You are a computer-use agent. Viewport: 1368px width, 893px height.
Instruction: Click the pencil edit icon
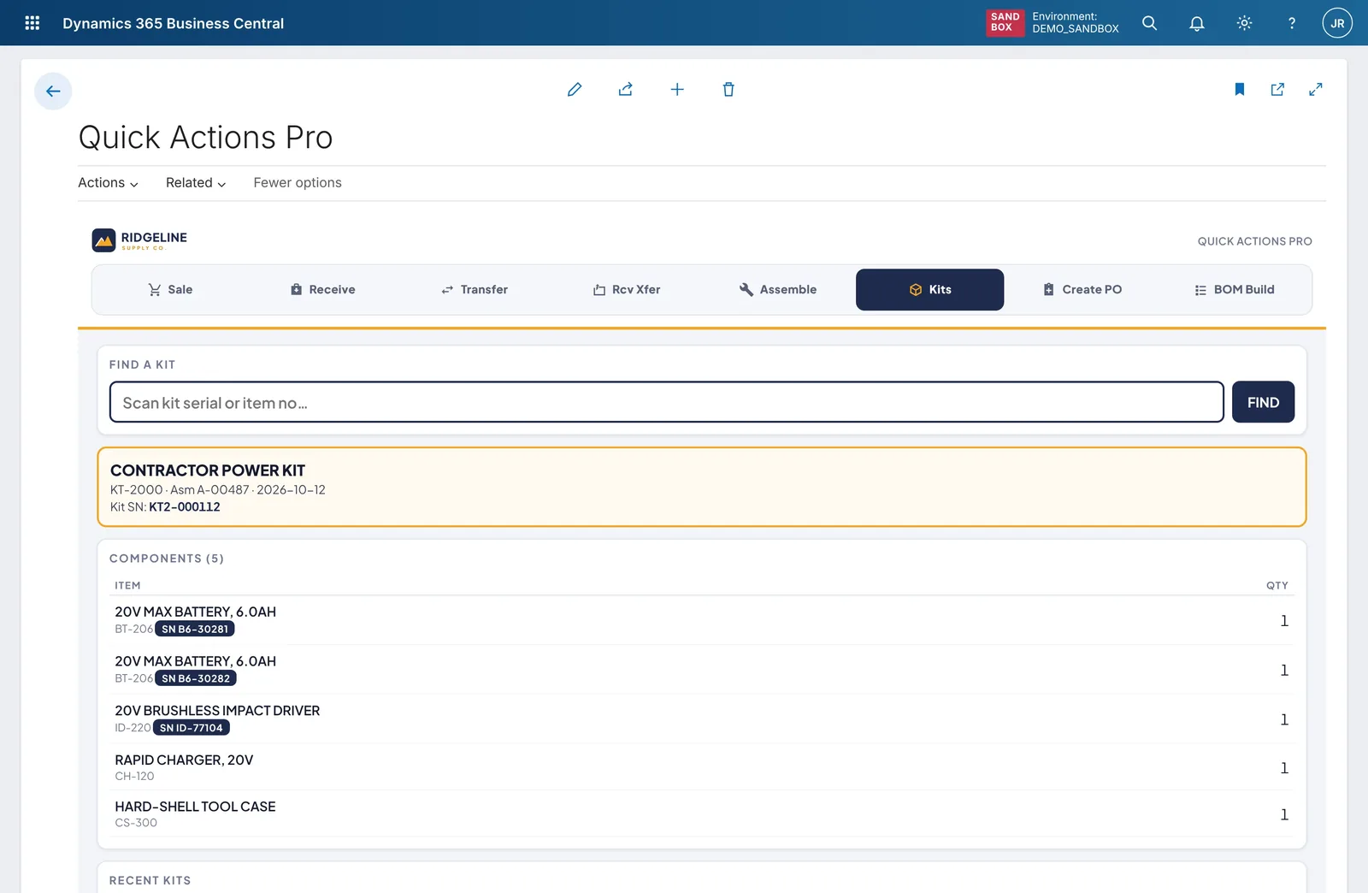(575, 90)
